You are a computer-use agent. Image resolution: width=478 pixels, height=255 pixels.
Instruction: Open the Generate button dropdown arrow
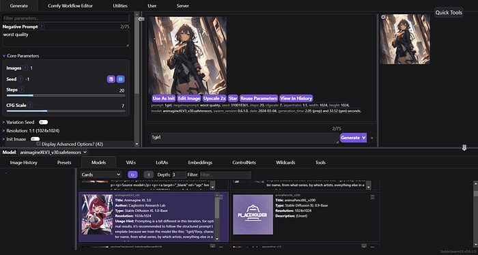pos(364,138)
